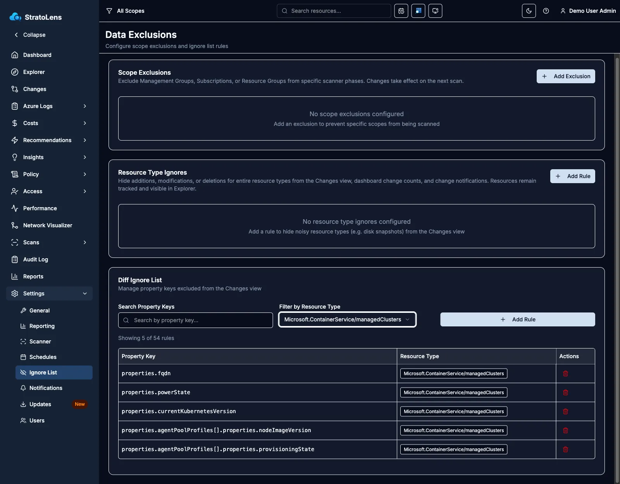Click the Performance pulse icon
Image resolution: width=620 pixels, height=484 pixels.
15,208
